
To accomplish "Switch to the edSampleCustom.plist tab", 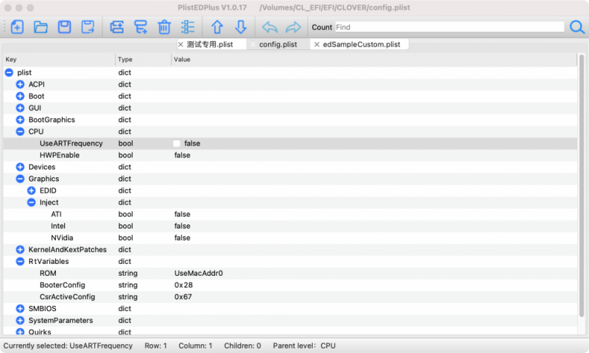I will 361,45.
